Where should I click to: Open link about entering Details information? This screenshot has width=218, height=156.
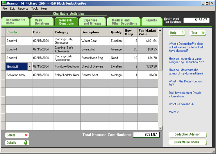185,95
